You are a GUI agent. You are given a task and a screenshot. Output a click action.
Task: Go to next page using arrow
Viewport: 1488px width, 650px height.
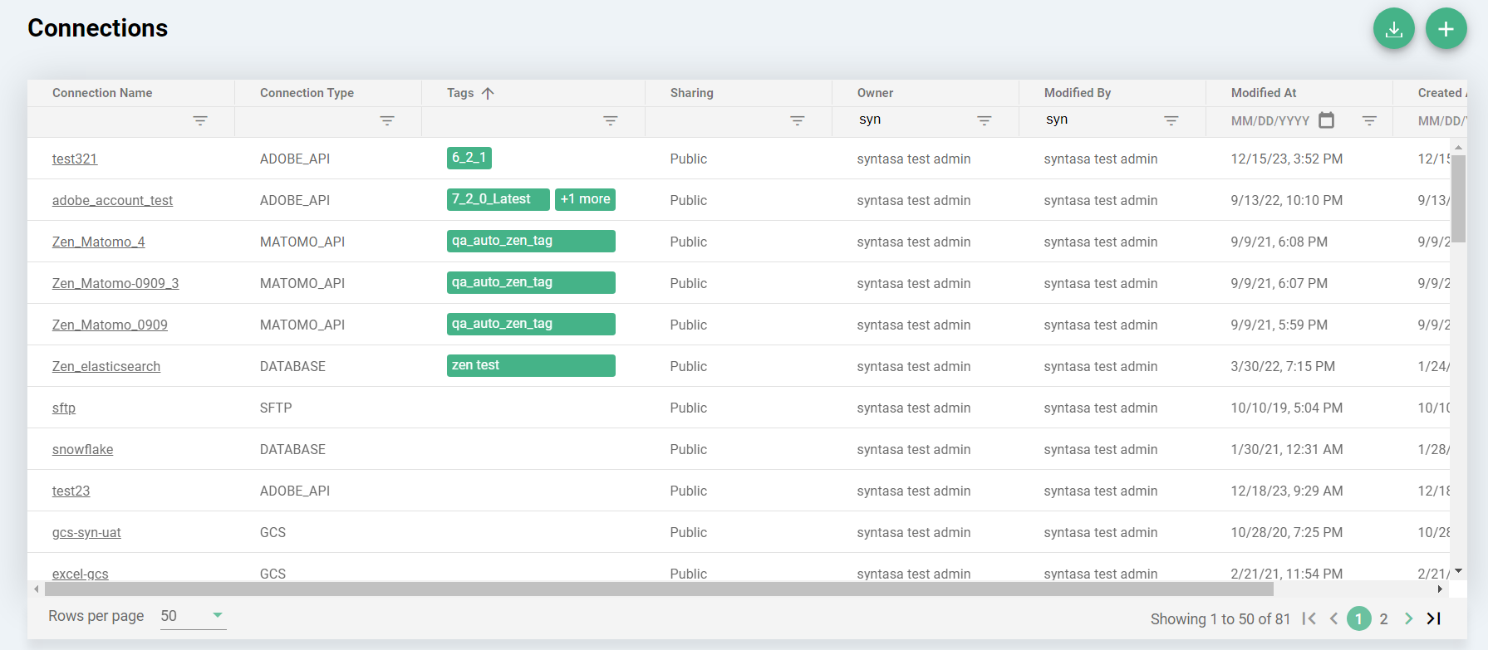click(x=1408, y=618)
